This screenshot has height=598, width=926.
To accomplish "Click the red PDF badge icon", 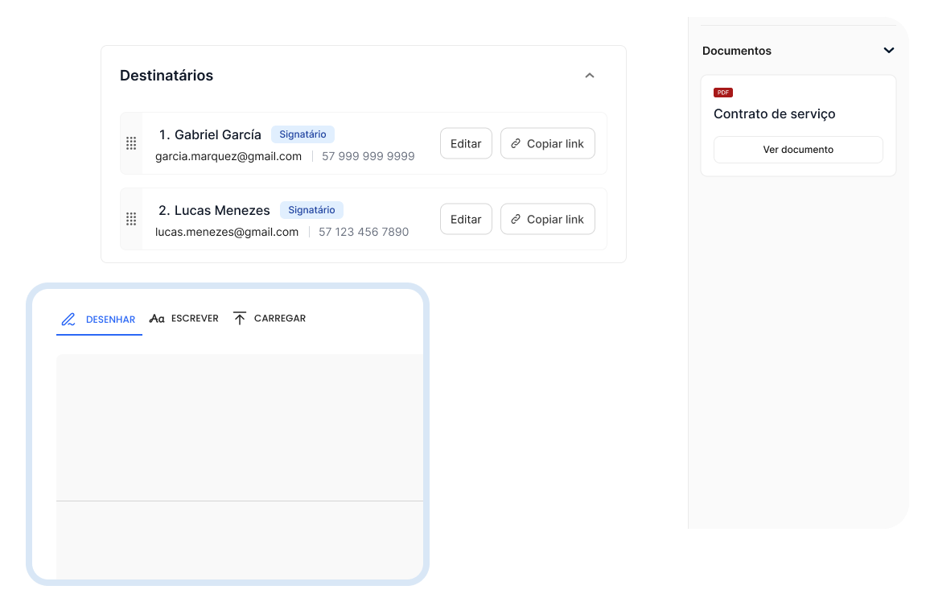I will (723, 93).
